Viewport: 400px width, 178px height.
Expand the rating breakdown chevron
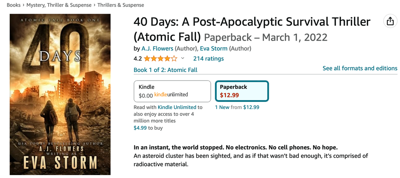[x=183, y=58]
